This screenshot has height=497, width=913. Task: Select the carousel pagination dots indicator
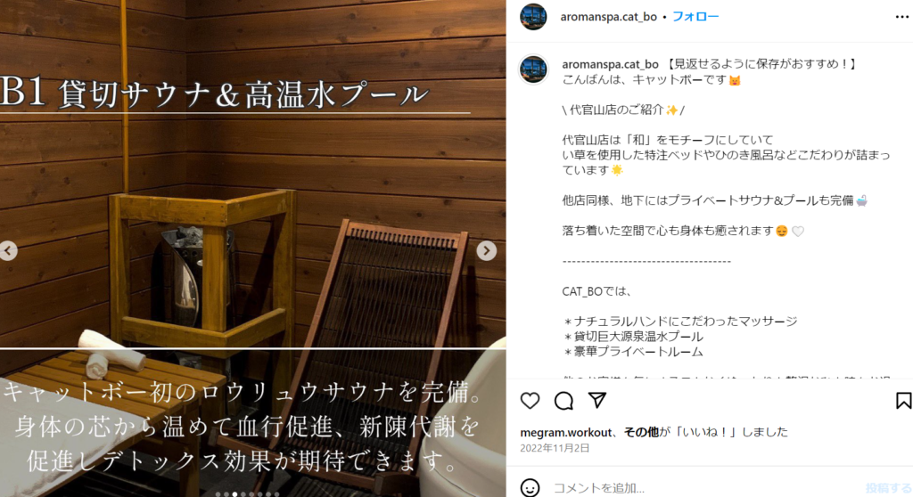point(248,494)
